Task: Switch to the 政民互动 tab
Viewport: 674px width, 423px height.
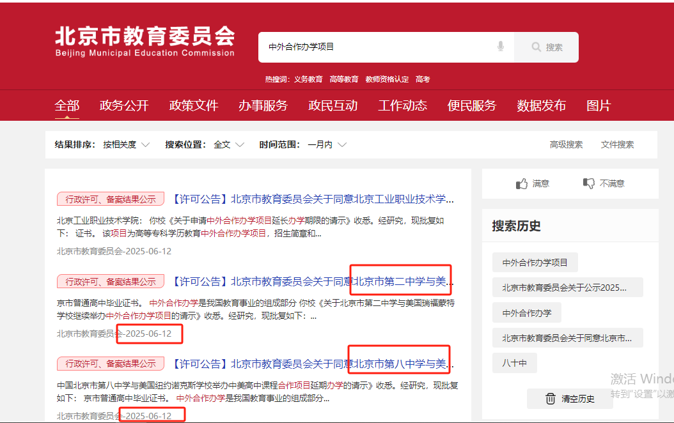Action: tap(333, 105)
